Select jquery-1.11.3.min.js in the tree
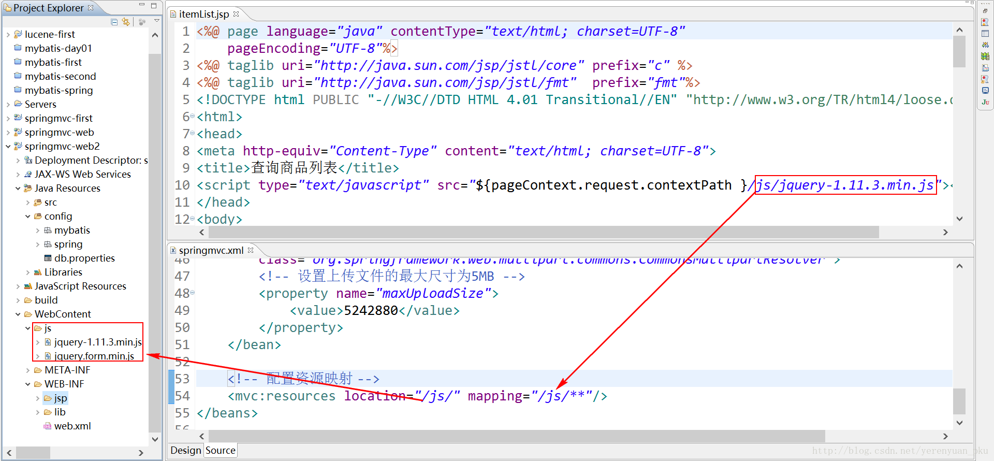 click(98, 342)
